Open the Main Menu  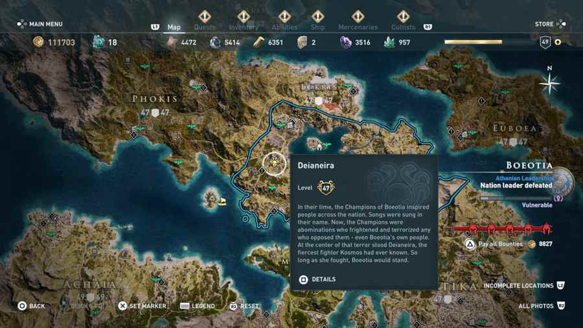[x=40, y=24]
